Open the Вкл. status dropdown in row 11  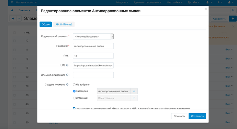coord(229,50)
